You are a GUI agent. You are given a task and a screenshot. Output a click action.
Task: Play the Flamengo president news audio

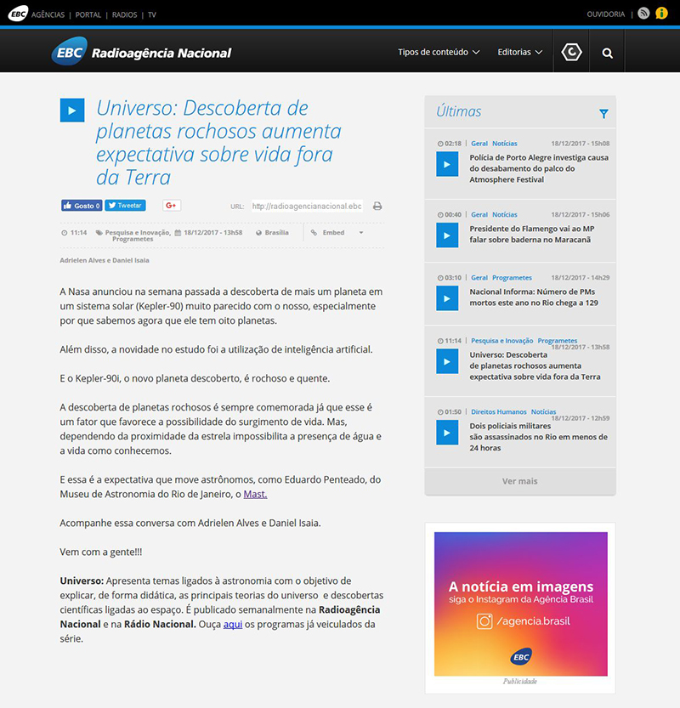[447, 235]
